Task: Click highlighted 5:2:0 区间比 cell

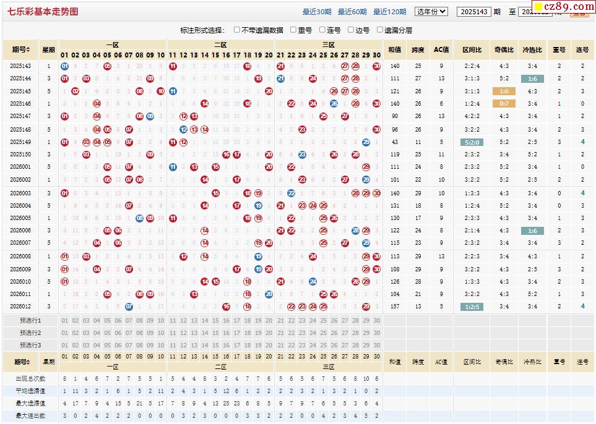Action: [x=471, y=142]
